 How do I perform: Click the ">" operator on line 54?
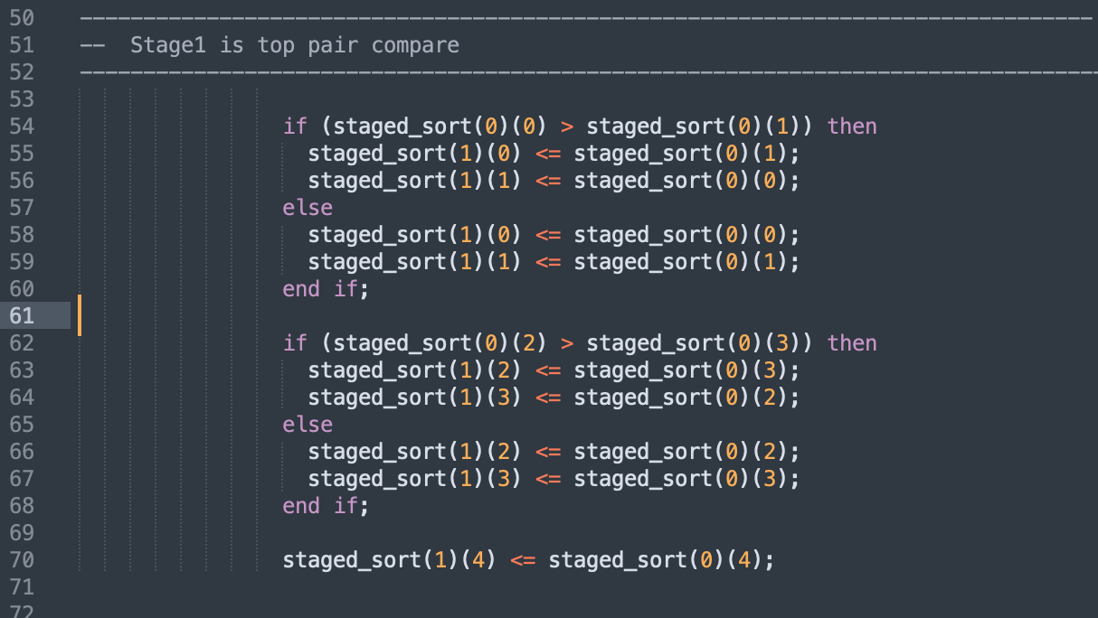click(567, 126)
